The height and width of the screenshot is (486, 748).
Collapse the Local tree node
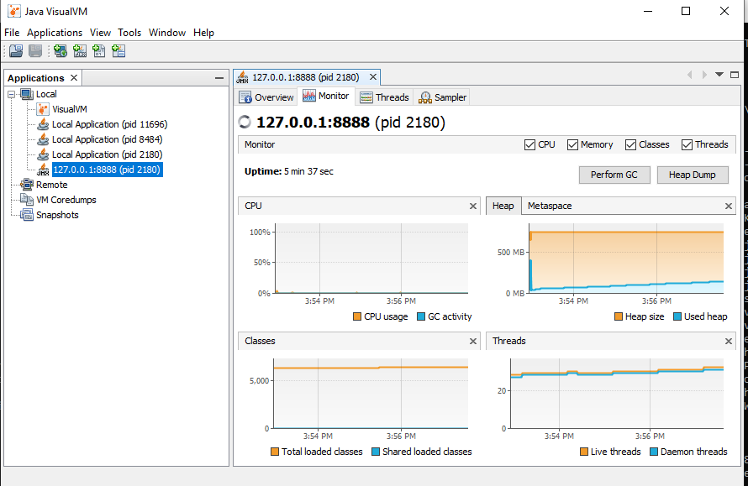12,94
